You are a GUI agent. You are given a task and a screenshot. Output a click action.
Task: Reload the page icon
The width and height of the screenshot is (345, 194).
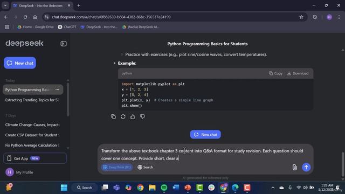(x=25, y=17)
